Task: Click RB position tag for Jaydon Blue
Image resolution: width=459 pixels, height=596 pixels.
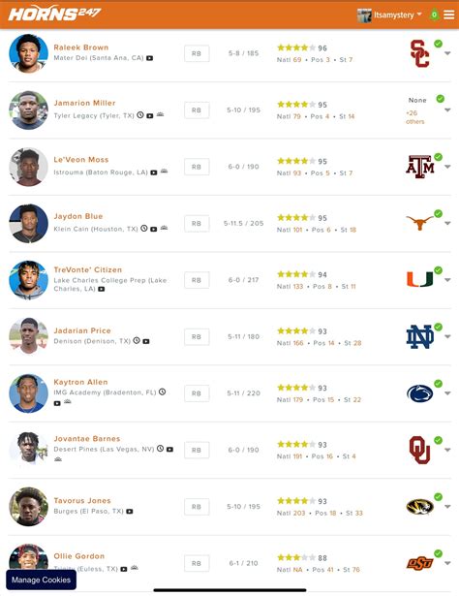Action: [197, 224]
